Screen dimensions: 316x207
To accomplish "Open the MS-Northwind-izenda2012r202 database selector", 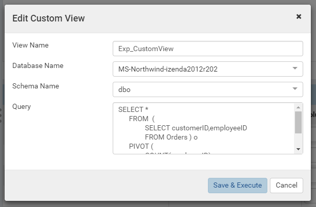I will pyautogui.click(x=208, y=69).
